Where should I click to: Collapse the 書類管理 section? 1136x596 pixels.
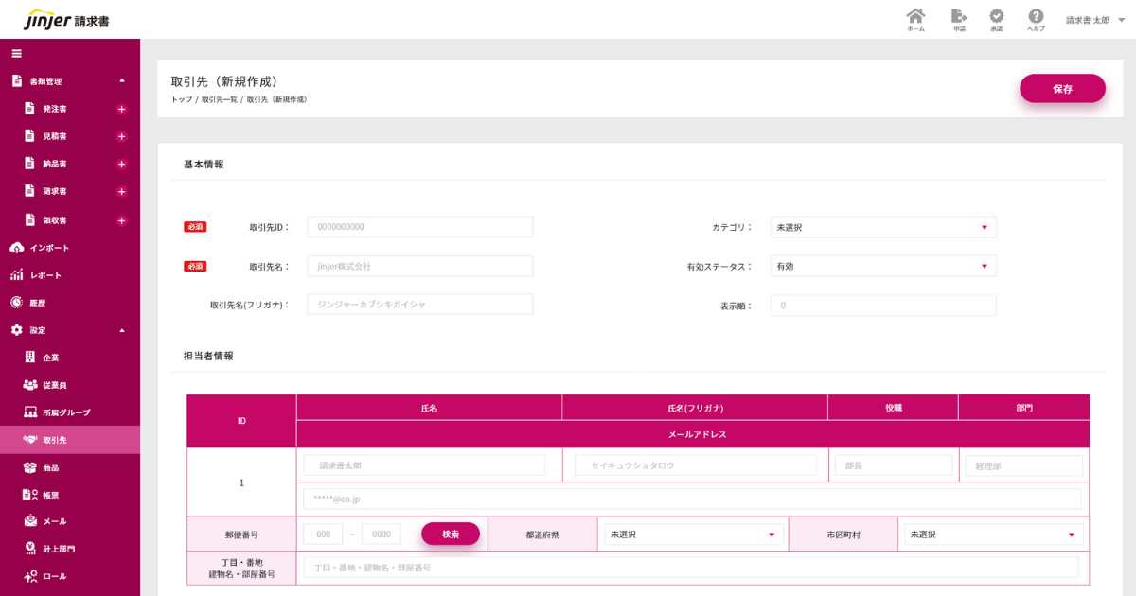(122, 81)
